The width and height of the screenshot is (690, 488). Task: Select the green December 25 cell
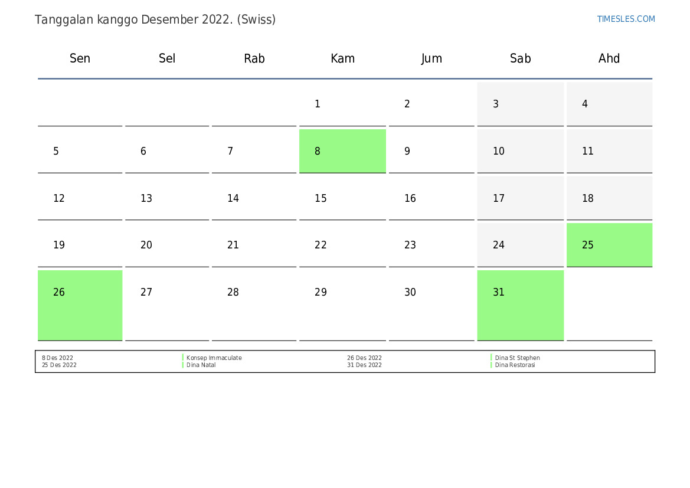[609, 245]
